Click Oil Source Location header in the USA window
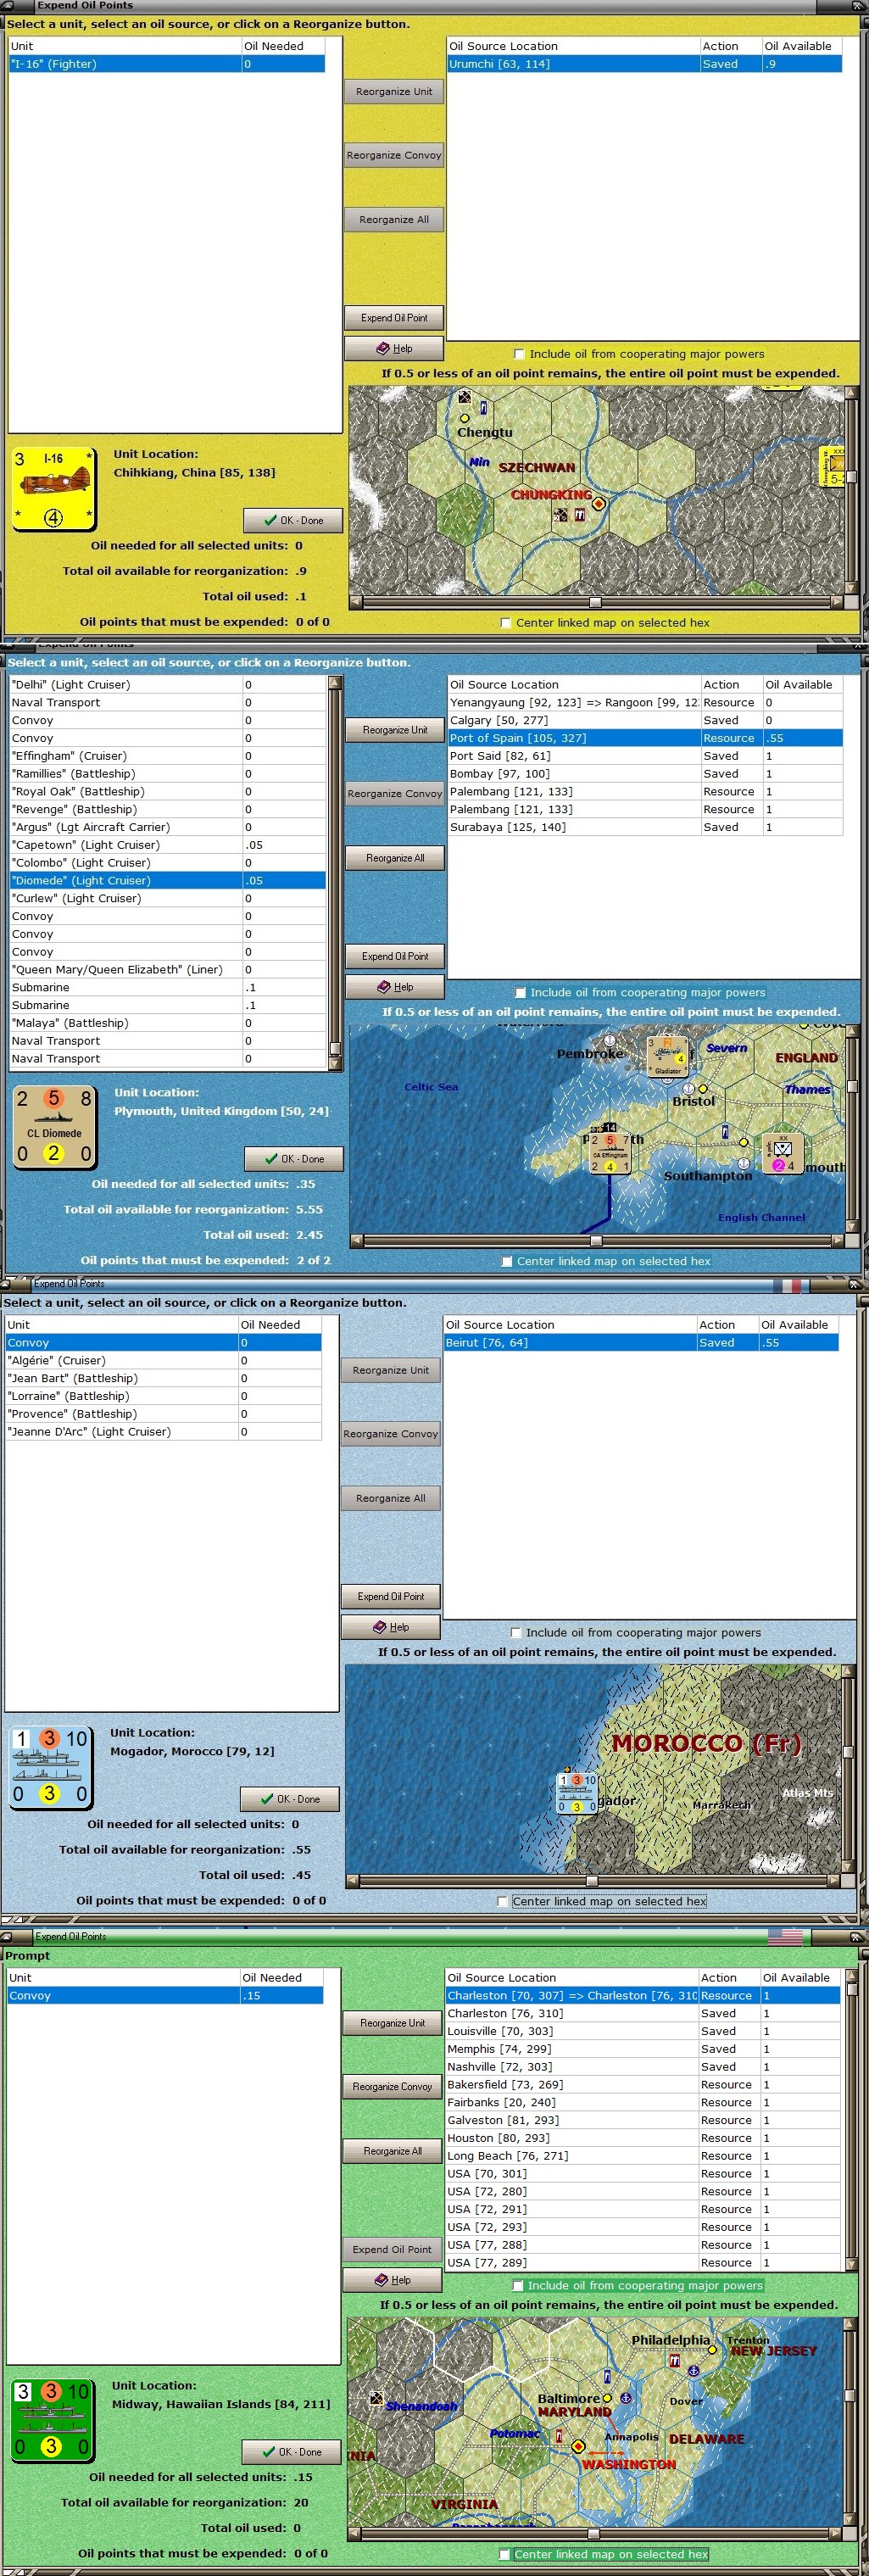Screen dimensions: 869x2576 [571, 1977]
